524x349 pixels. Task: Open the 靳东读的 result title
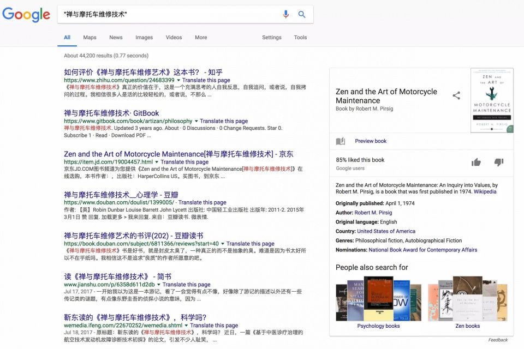[135, 317]
